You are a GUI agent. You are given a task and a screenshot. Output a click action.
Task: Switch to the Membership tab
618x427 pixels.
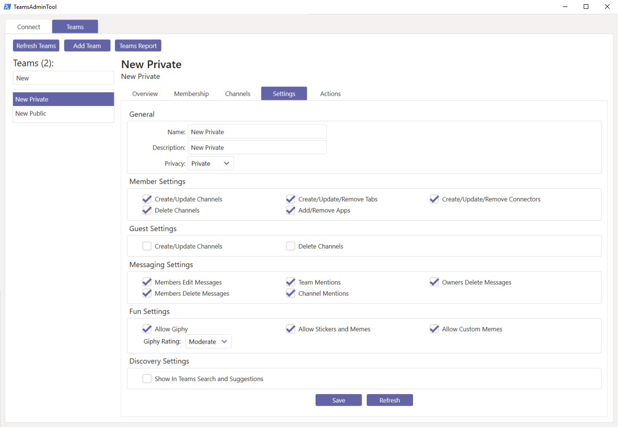191,94
